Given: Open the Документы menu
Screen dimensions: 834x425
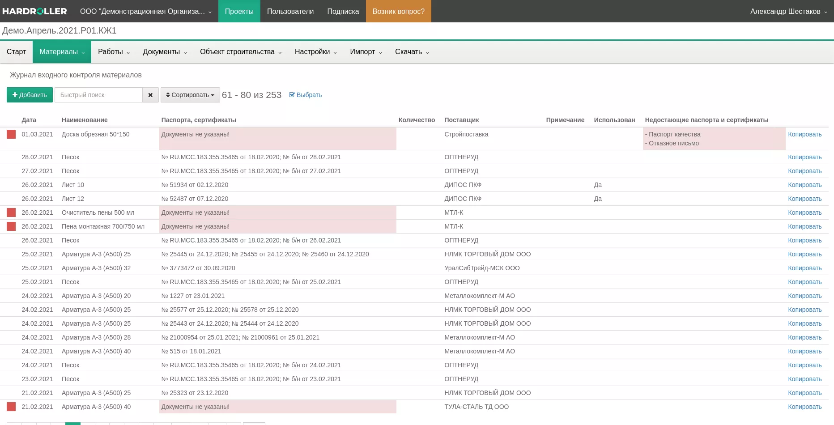Looking at the screenshot, I should pyautogui.click(x=165, y=52).
